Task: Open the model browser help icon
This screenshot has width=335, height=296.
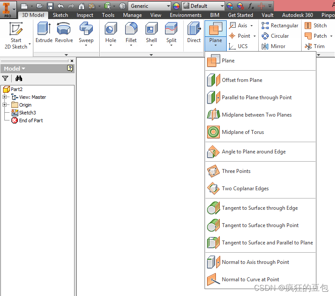Action: click(x=70, y=68)
